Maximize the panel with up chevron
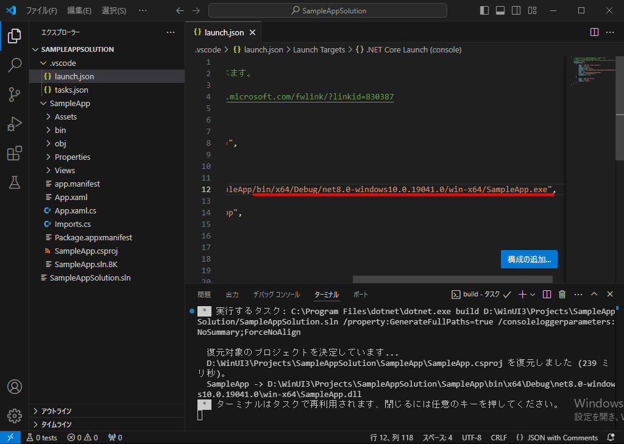This screenshot has height=444, width=624. (594, 294)
